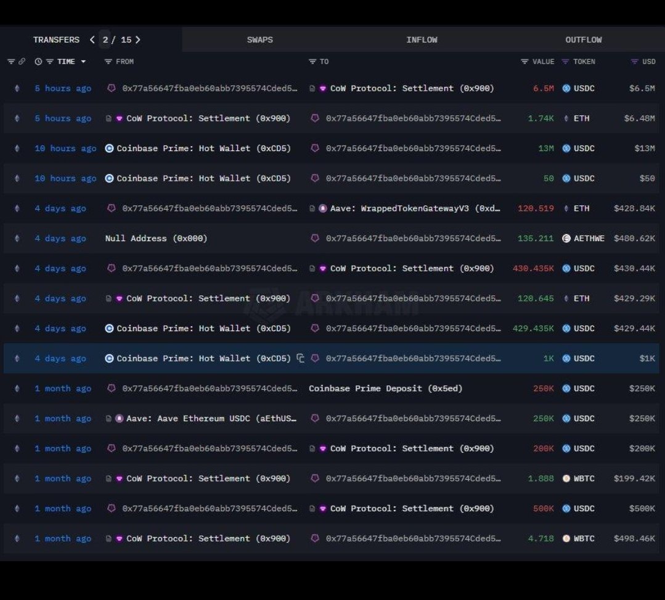Open TIME column sort dropdown arrow

point(83,62)
